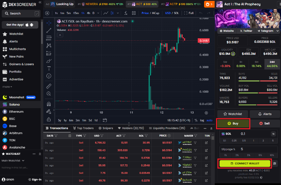This screenshot has width=281, height=185.
Task: Click the SOL amount input field
Action: click(254, 134)
